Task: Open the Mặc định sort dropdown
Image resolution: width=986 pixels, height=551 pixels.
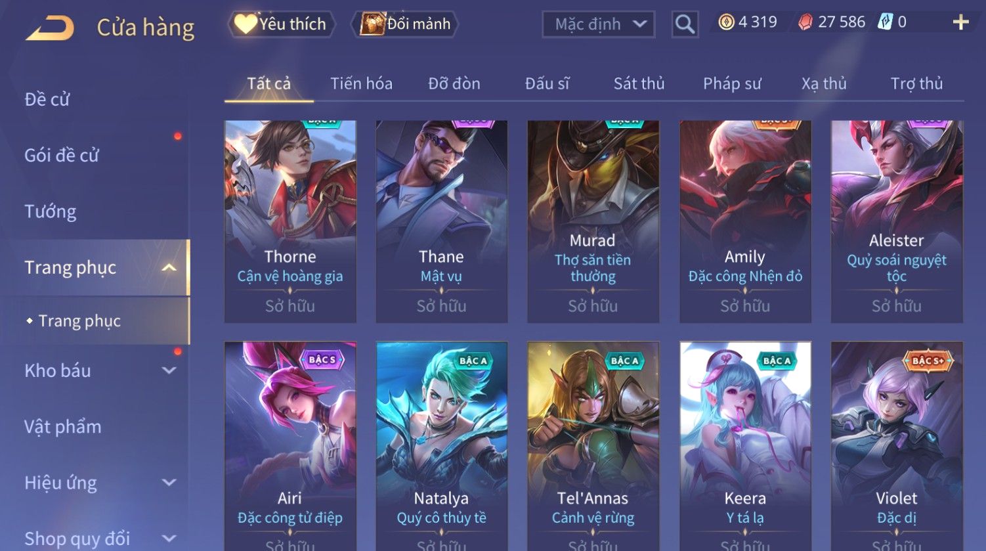Action: tap(599, 25)
